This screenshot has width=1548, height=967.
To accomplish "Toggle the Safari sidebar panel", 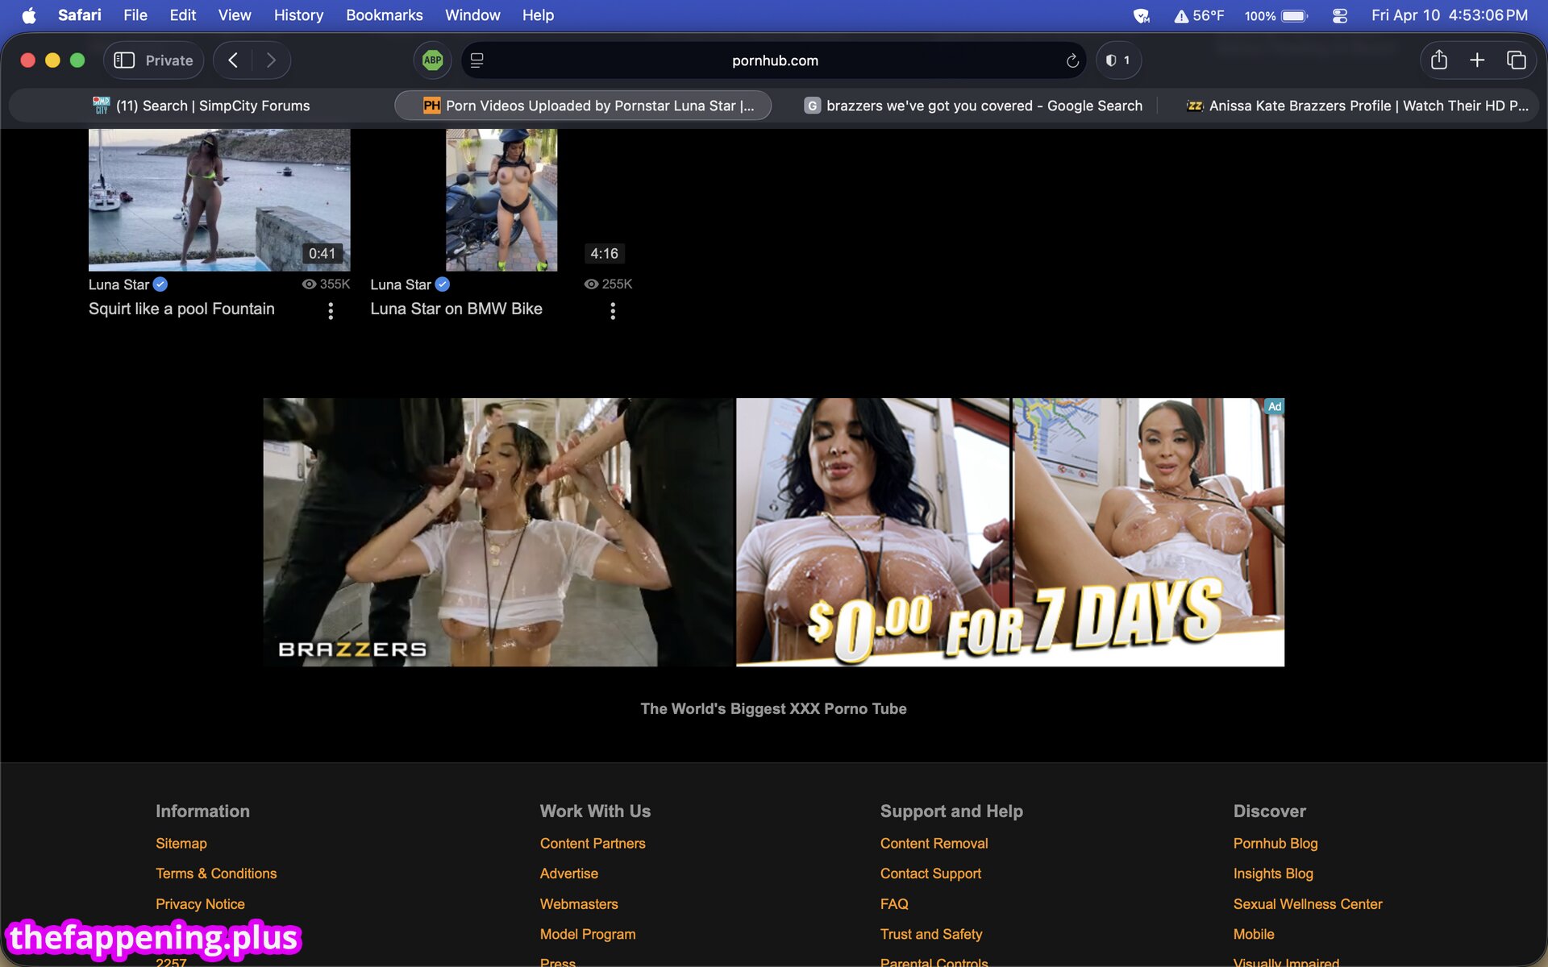I will click(124, 60).
